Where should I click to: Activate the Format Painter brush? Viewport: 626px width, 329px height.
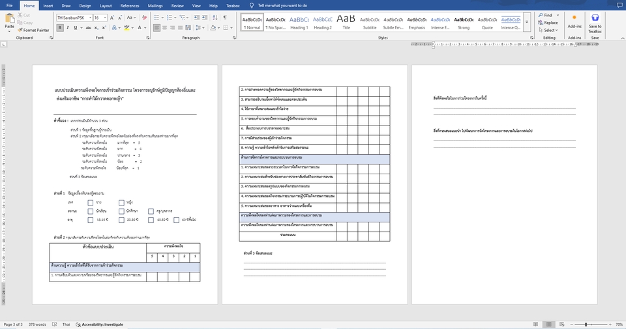33,30
